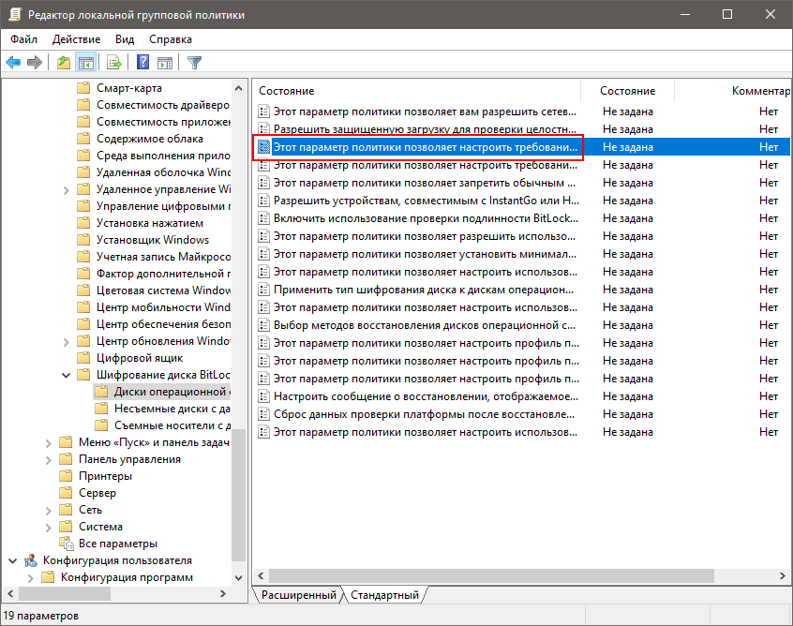Go up one level with the folder-arrow icon

(x=64, y=63)
